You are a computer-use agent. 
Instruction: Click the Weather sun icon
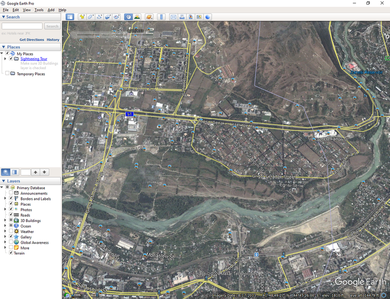coord(16,231)
